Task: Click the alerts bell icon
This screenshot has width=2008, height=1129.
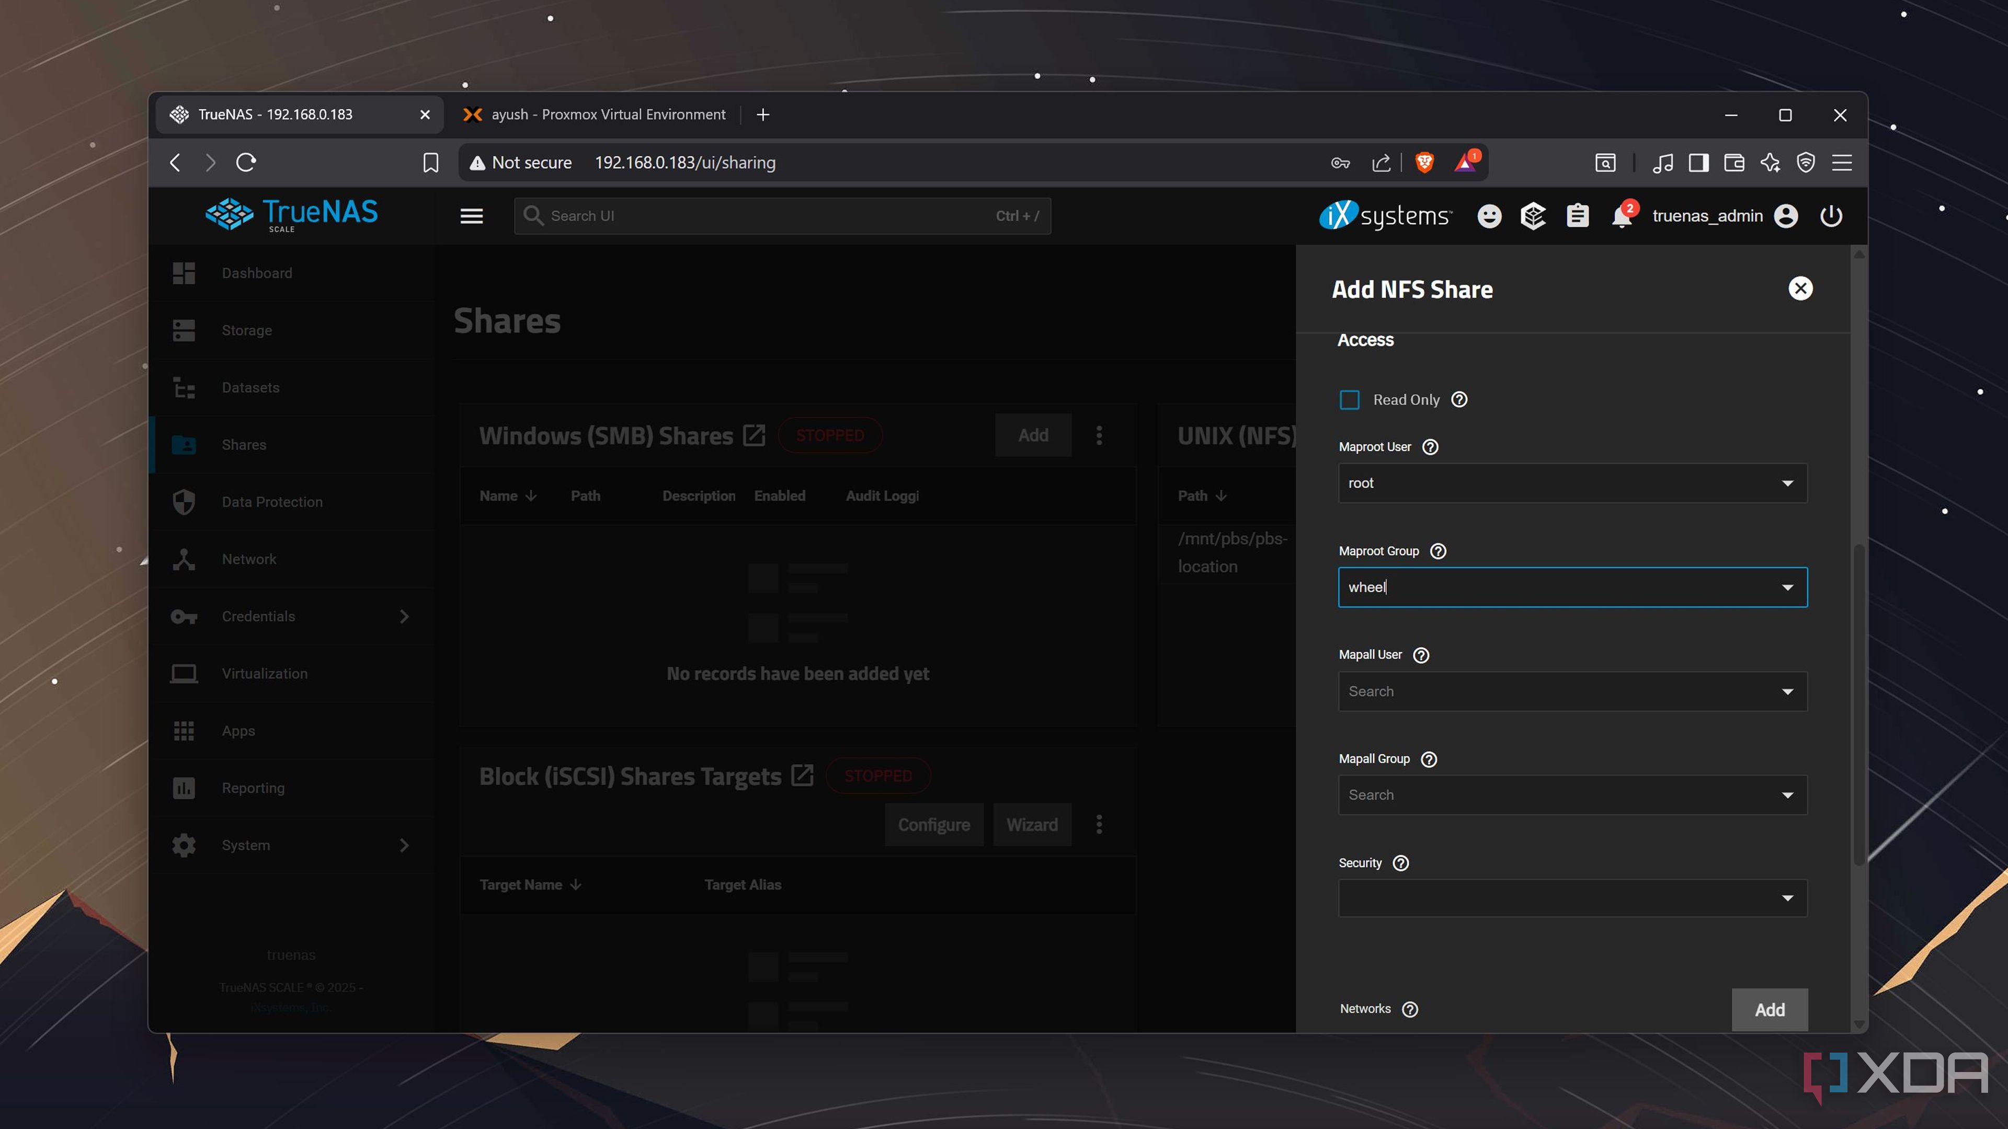Action: [x=1622, y=216]
